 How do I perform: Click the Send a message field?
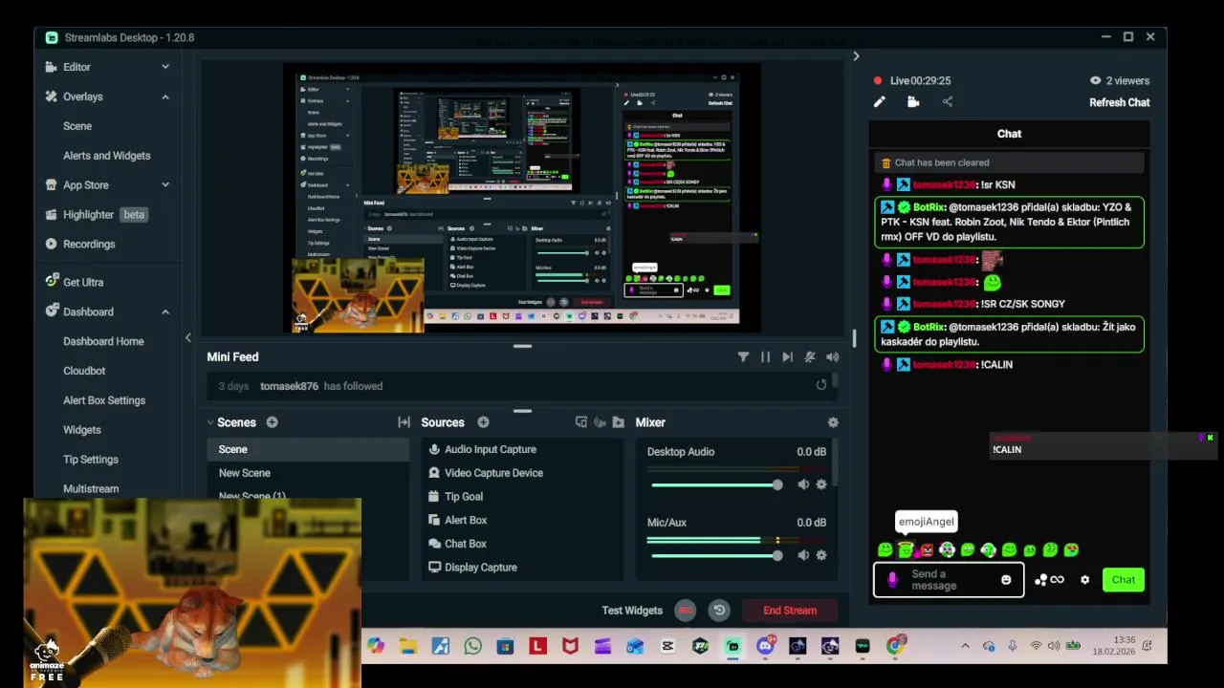coord(949,580)
